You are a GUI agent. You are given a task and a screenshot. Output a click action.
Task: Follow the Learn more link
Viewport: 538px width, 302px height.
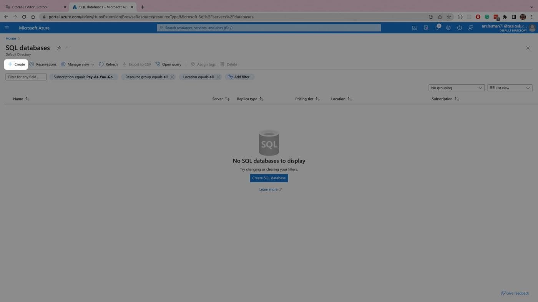(x=268, y=189)
